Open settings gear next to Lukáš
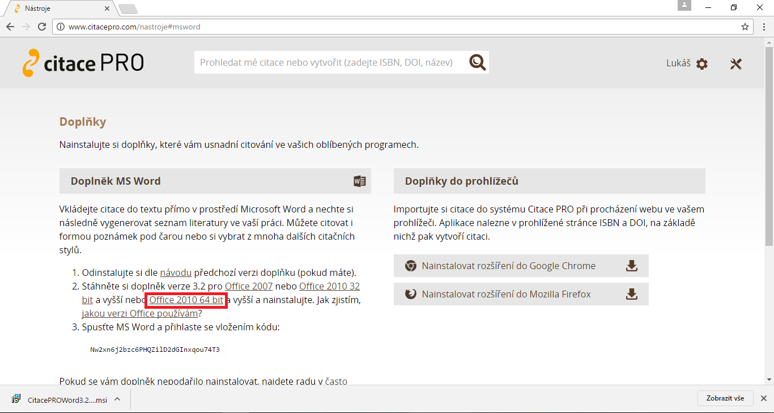The width and height of the screenshot is (774, 413). click(702, 63)
